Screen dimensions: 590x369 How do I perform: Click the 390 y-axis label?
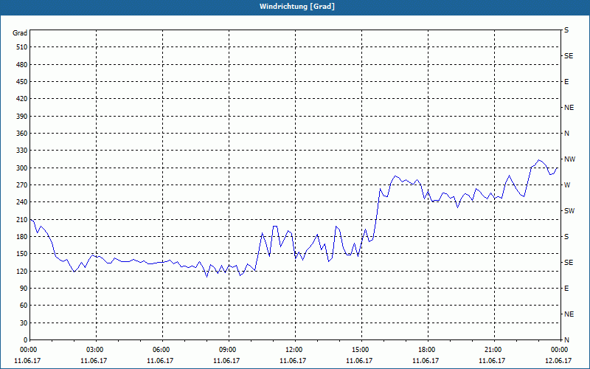(22, 116)
